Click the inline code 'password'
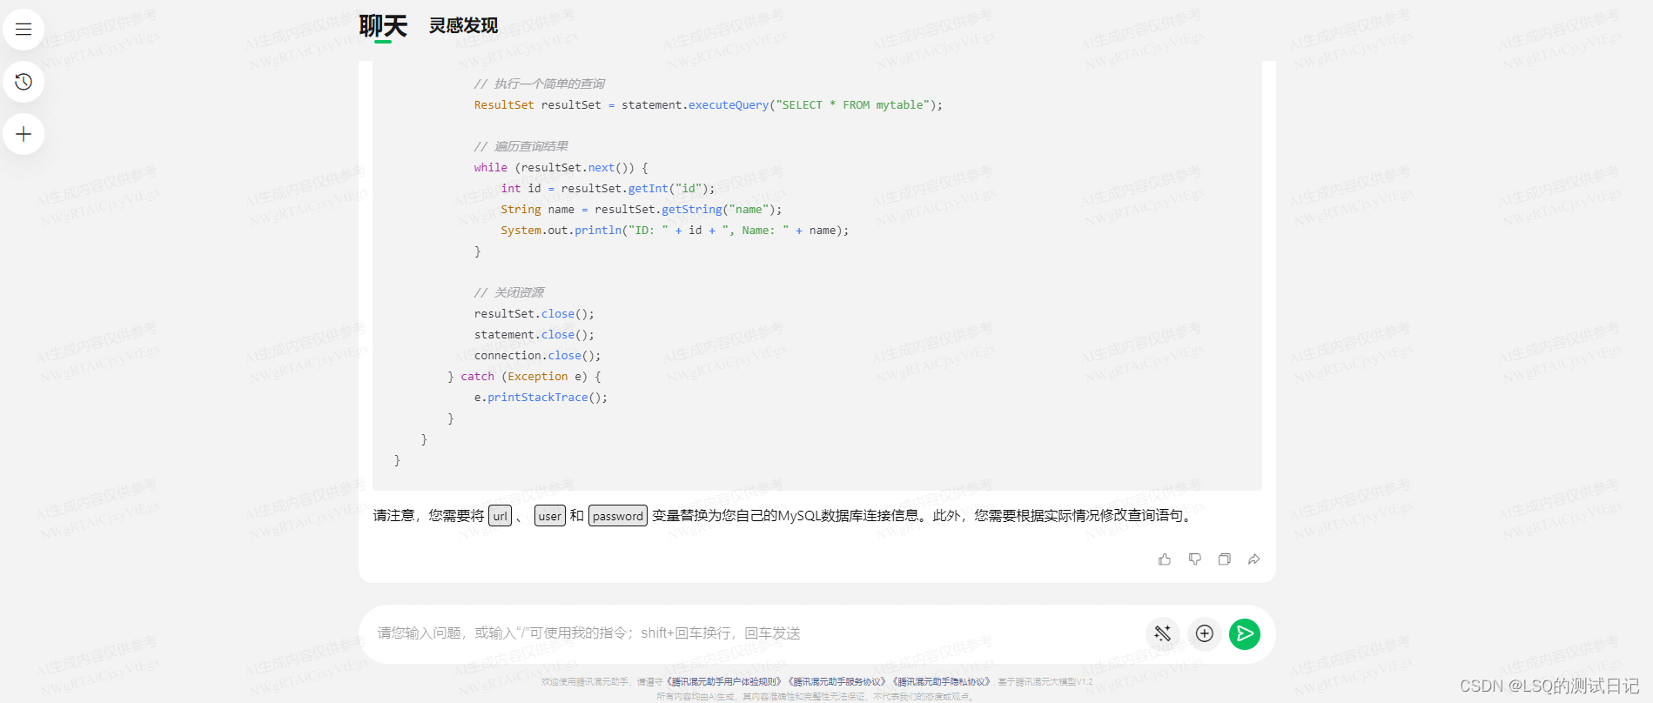Viewport: 1653px width, 703px height. coord(618,516)
